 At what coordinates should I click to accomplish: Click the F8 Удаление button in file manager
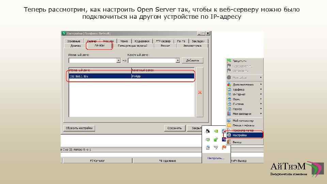tap(167, 161)
